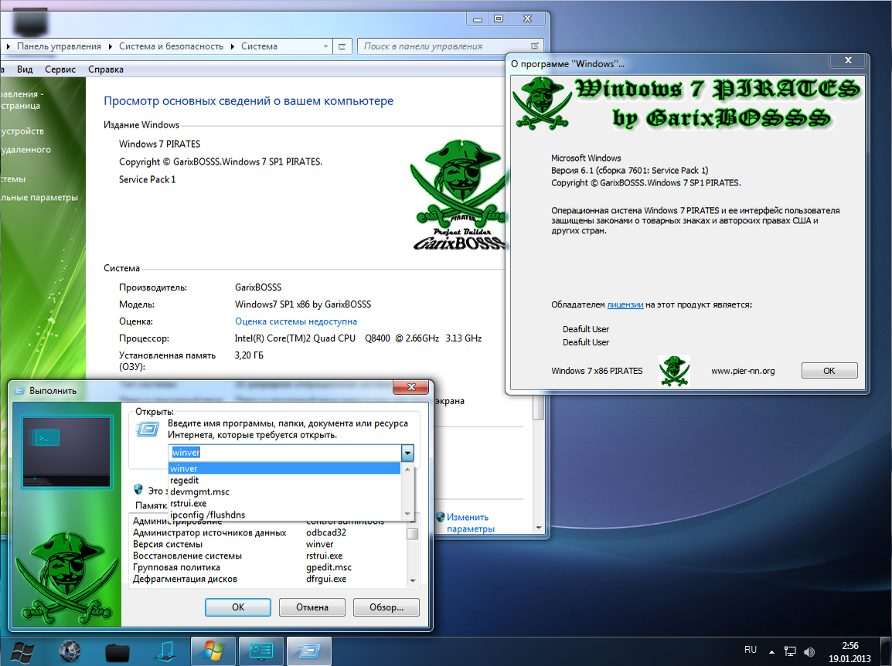
Task: Click the winver text input field
Action: [285, 453]
